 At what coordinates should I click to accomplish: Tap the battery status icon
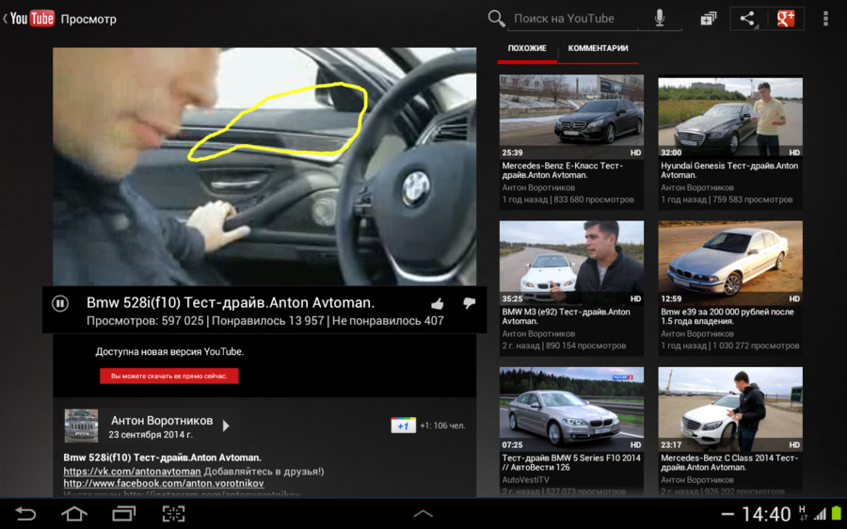tap(837, 513)
